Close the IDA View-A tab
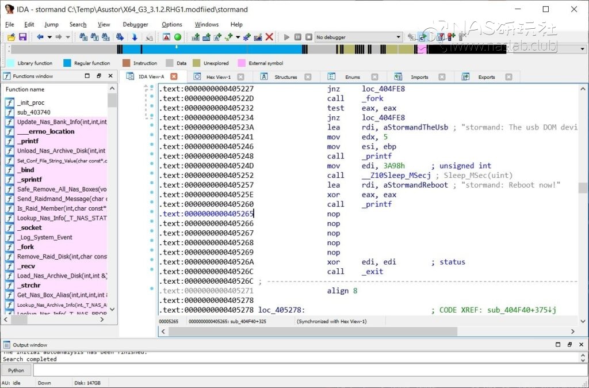Viewport: 589px width, 388px height. (x=174, y=77)
